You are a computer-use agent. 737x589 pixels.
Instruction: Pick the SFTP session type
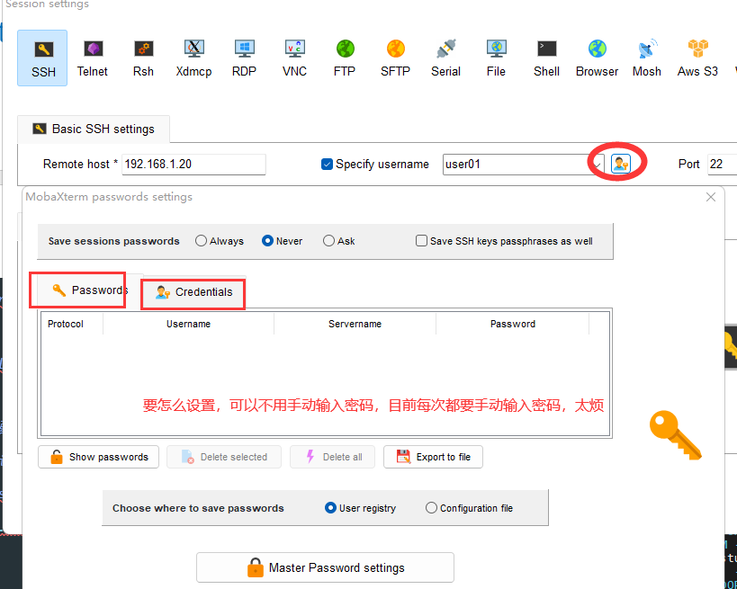point(395,58)
